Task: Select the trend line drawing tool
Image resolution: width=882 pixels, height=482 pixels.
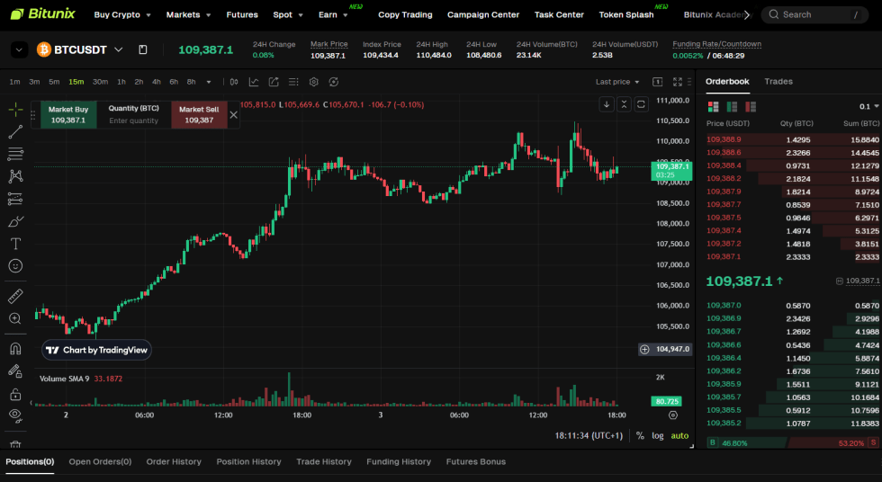Action: click(x=15, y=131)
